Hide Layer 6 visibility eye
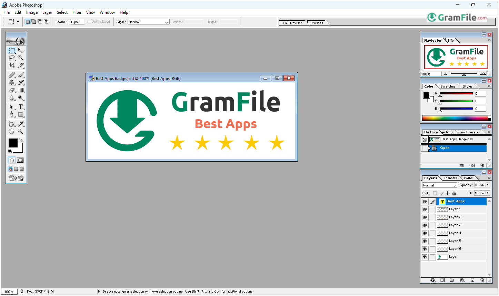This screenshot has width=499, height=296. (x=425, y=249)
